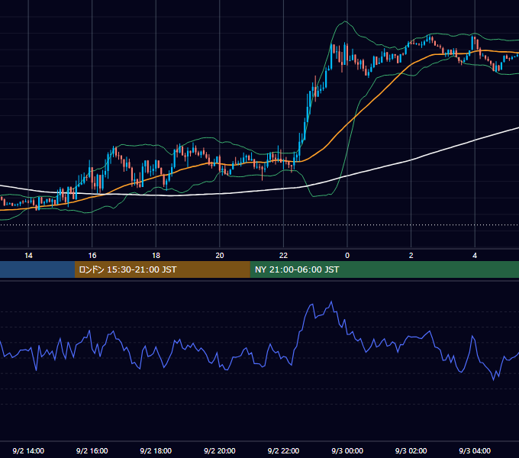Click the 9/2 20:00 time label
Viewport: 519px width, 458px height.
(x=220, y=451)
